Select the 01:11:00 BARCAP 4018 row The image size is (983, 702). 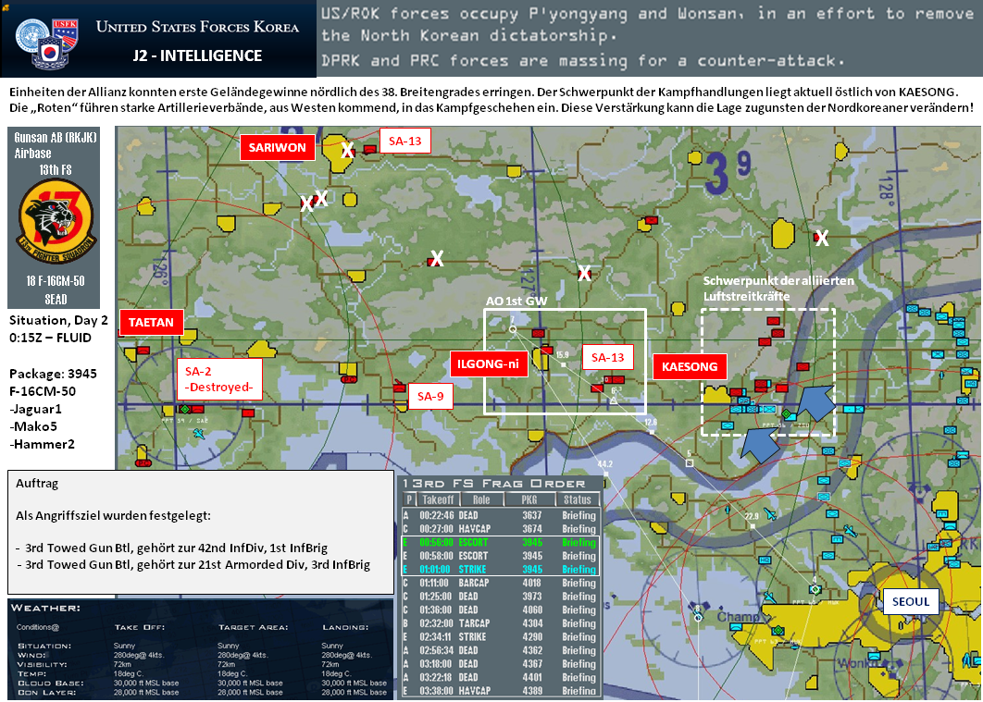pos(500,583)
